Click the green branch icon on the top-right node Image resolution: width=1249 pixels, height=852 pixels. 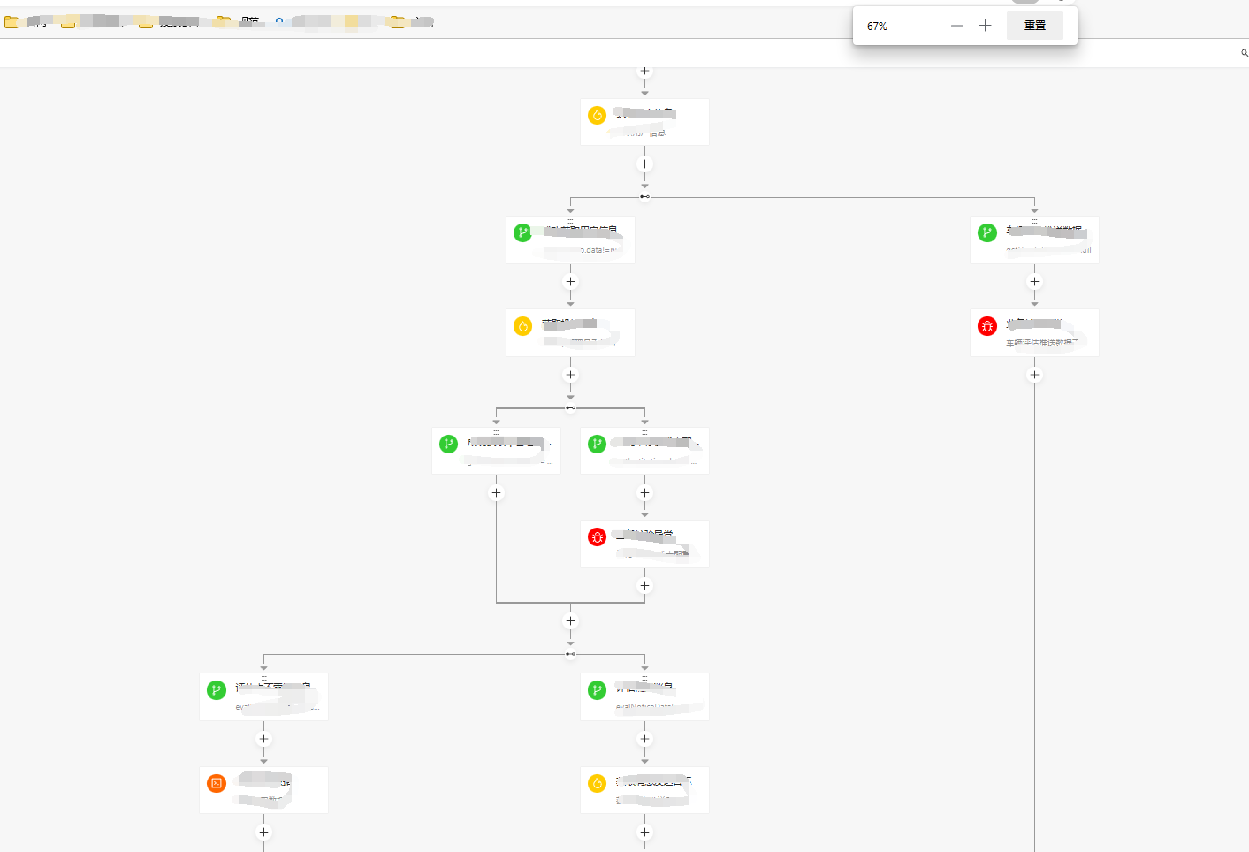click(986, 233)
